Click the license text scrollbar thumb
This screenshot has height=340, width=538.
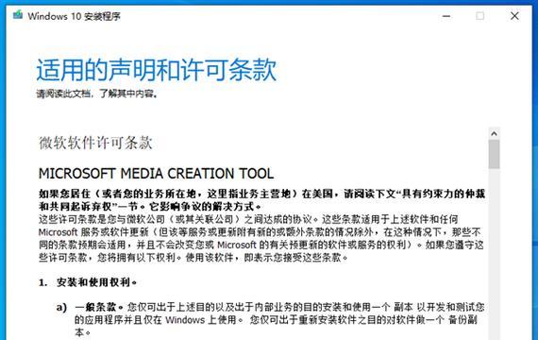[494, 154]
